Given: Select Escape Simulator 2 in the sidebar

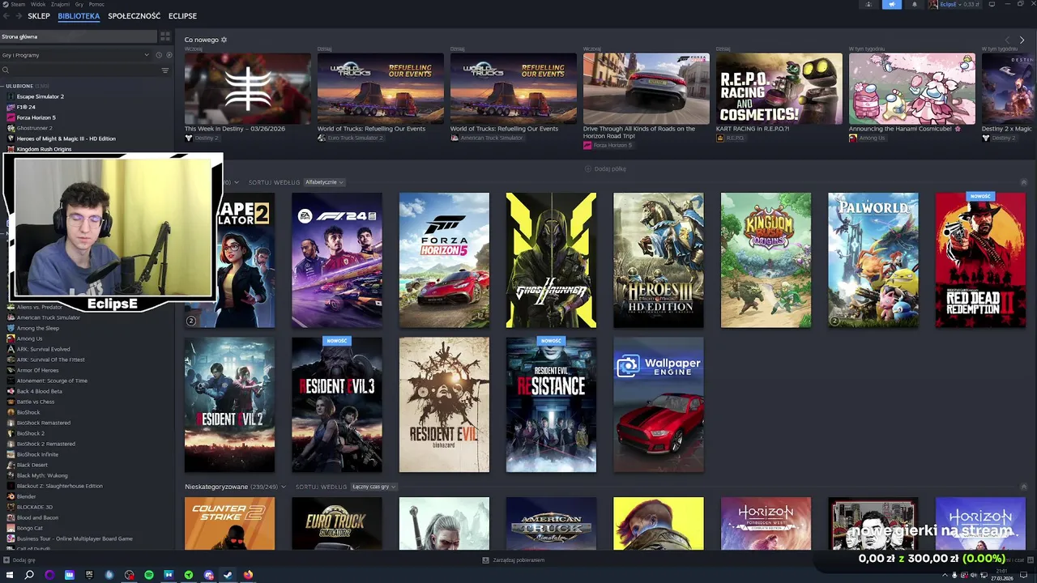Looking at the screenshot, I should point(40,96).
